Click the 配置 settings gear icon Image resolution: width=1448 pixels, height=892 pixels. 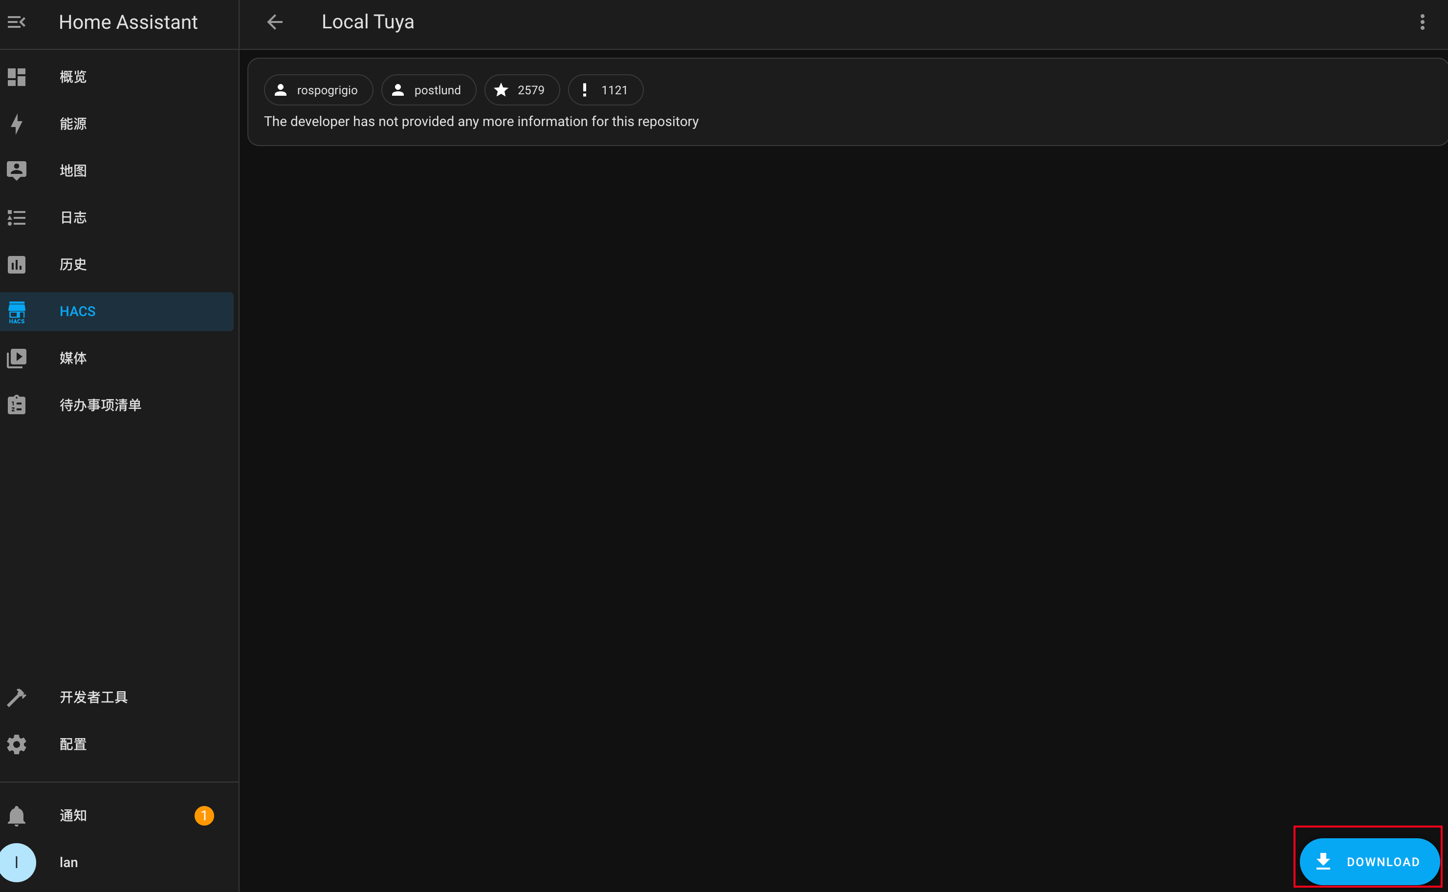17,744
